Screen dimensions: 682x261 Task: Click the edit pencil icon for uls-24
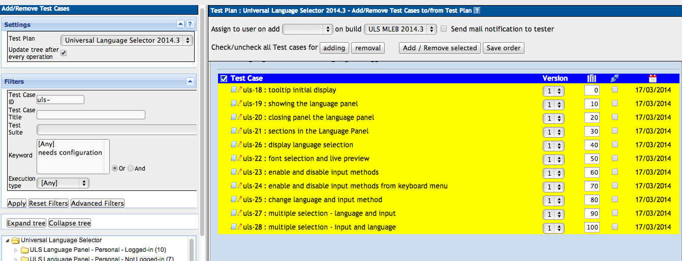(240, 185)
